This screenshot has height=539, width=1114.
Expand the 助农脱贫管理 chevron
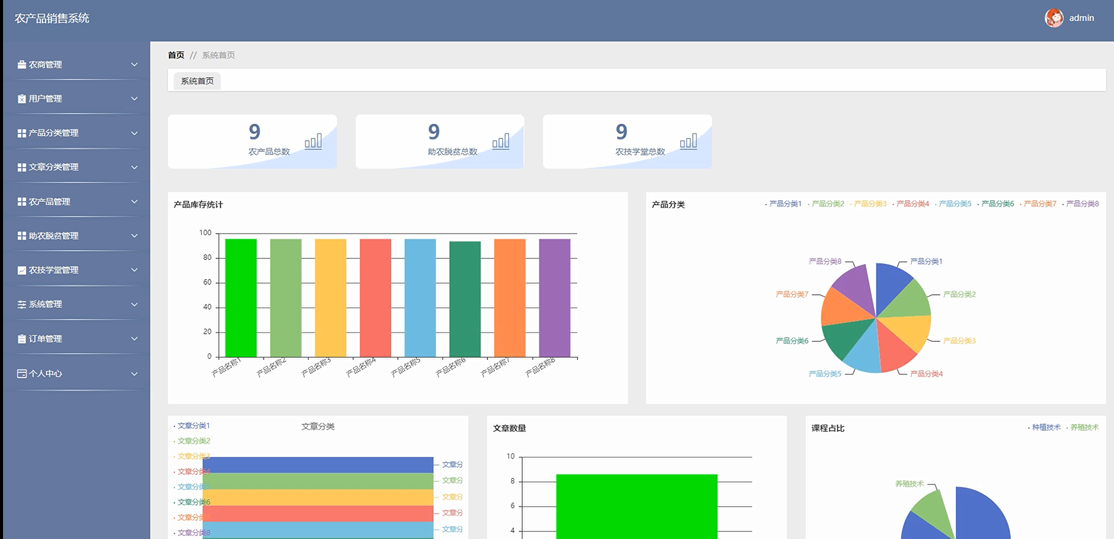tap(134, 236)
